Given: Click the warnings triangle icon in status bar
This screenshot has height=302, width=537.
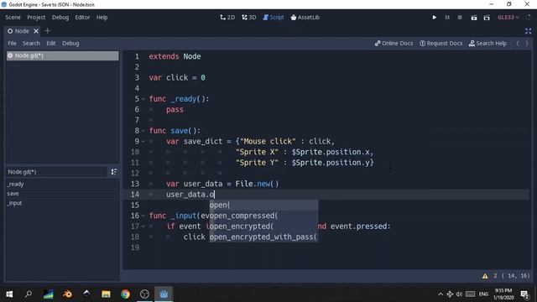Looking at the screenshot, I should click(485, 276).
